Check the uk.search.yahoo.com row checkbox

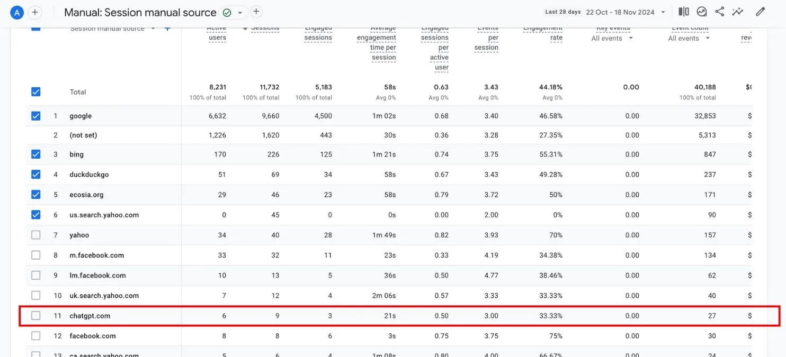coord(35,295)
